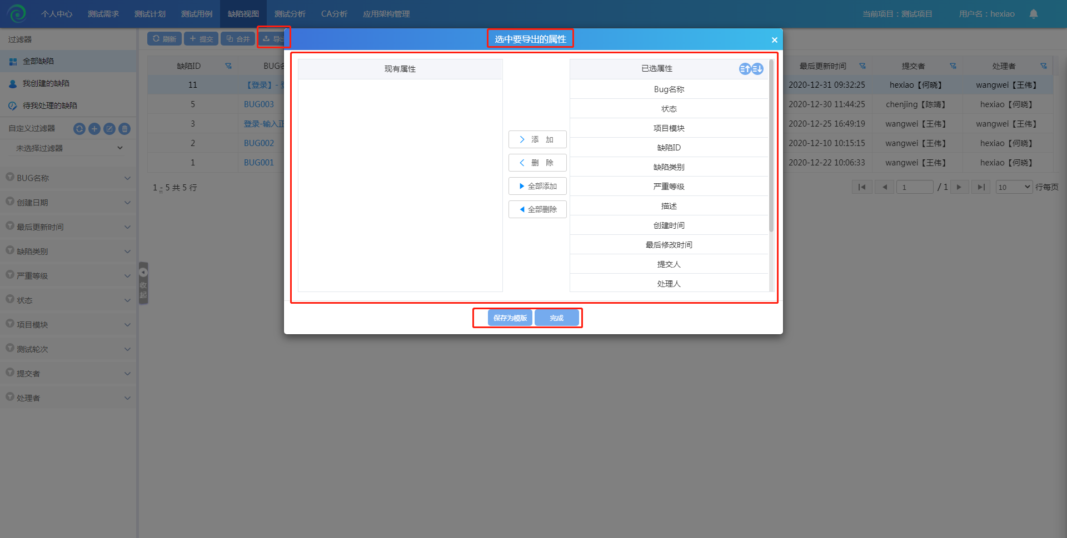The width and height of the screenshot is (1067, 538).
Task: Select Bug名称 in selected attributes
Action: [669, 89]
